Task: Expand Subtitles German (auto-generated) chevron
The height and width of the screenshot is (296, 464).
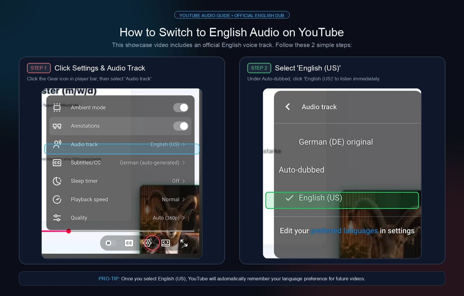Action: 184,163
